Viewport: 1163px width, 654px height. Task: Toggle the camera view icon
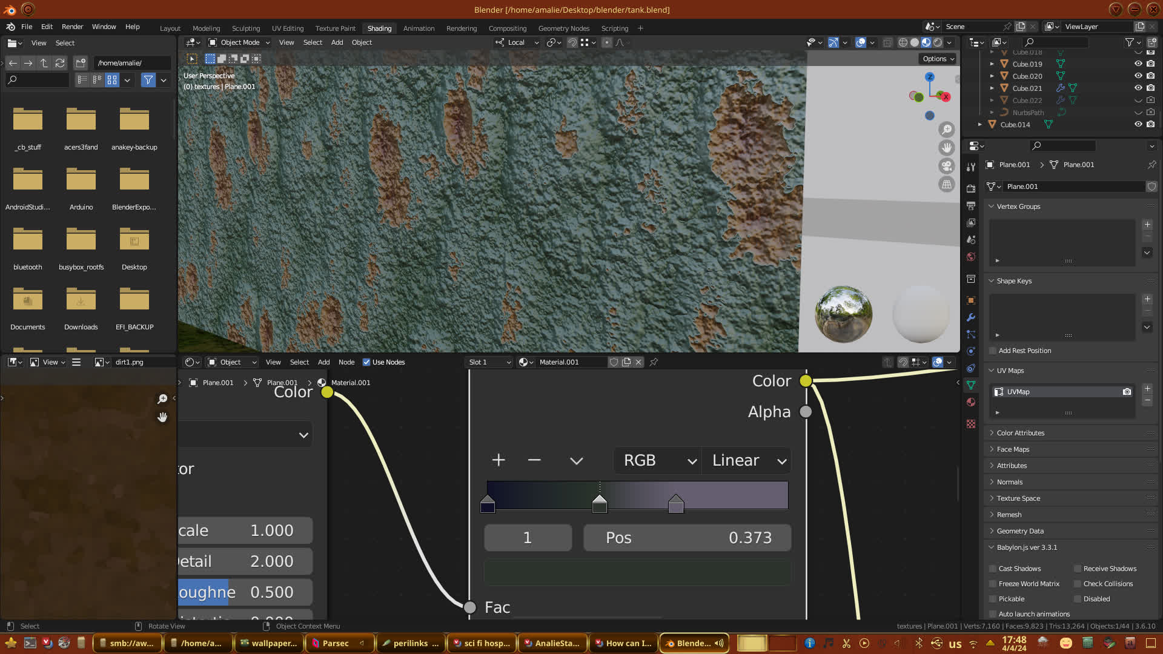click(946, 166)
